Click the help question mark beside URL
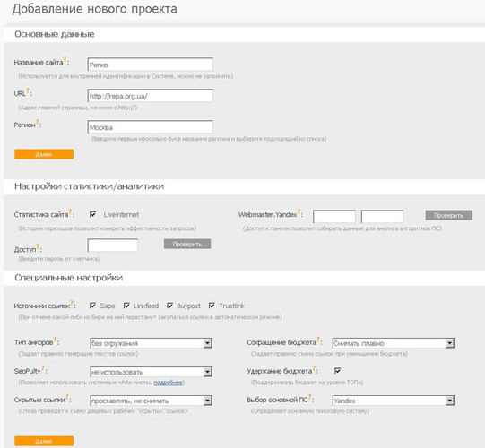The image size is (485, 448). pos(28,90)
